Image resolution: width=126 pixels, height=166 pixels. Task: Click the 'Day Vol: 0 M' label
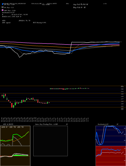click(x=79, y=7)
